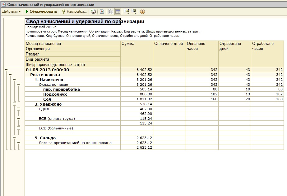Select the ЕСВ (больничные) cell
The height and width of the screenshot is (196, 287).
(x=73, y=128)
